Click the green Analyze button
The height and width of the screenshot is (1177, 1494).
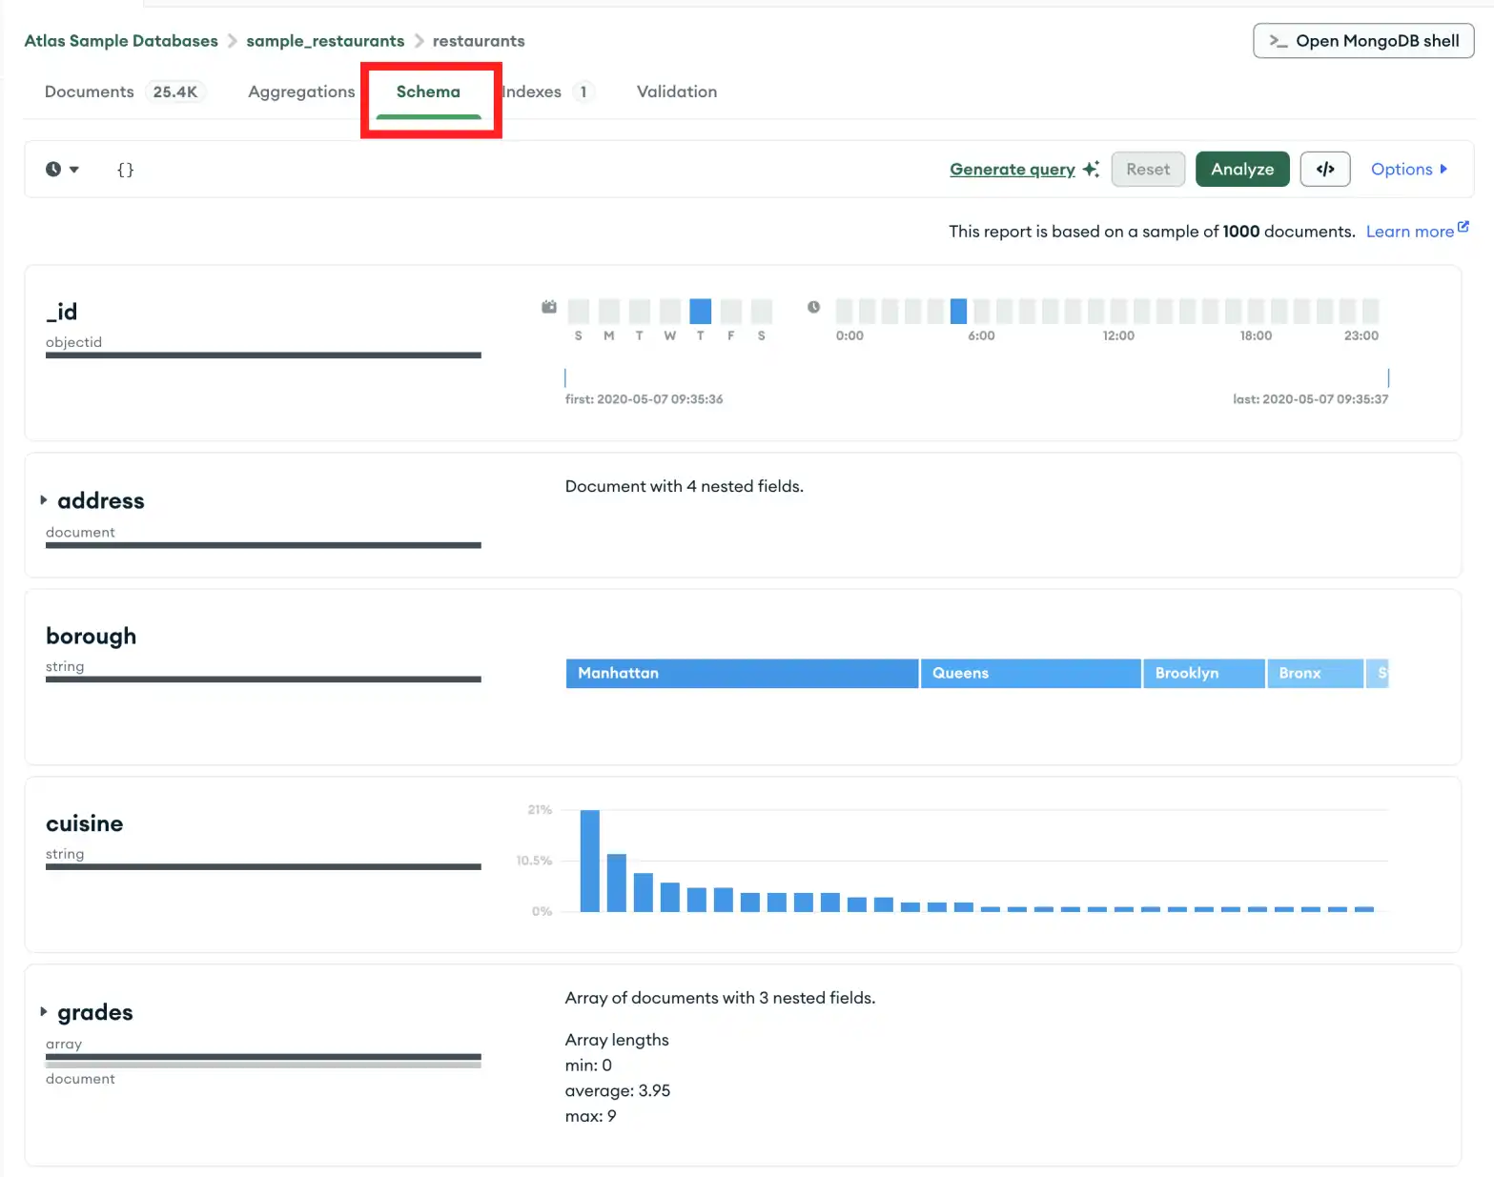(x=1241, y=170)
